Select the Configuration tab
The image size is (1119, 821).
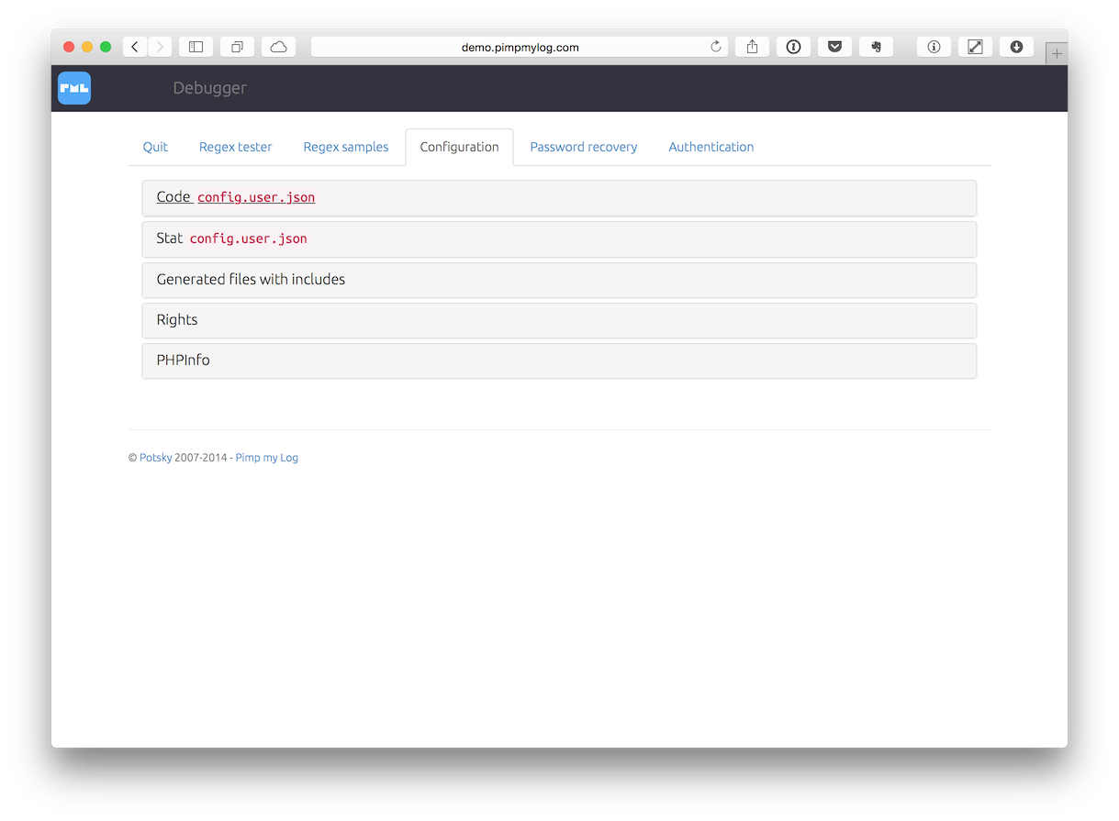click(459, 147)
